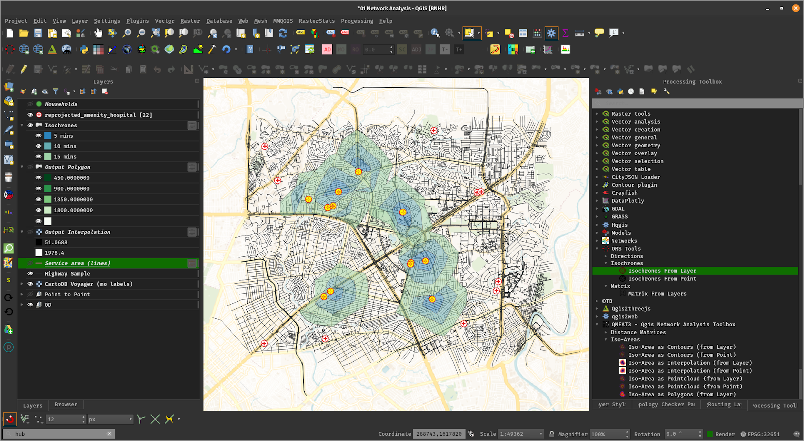Click the Save Project floppy icon
Viewport: 804px width, 441px height.
[38, 33]
